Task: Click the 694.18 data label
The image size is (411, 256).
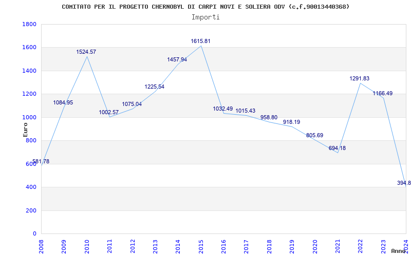Action: click(337, 148)
